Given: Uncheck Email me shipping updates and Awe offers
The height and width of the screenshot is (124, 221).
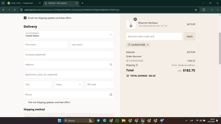Looking at the screenshot, I should click(25, 18).
